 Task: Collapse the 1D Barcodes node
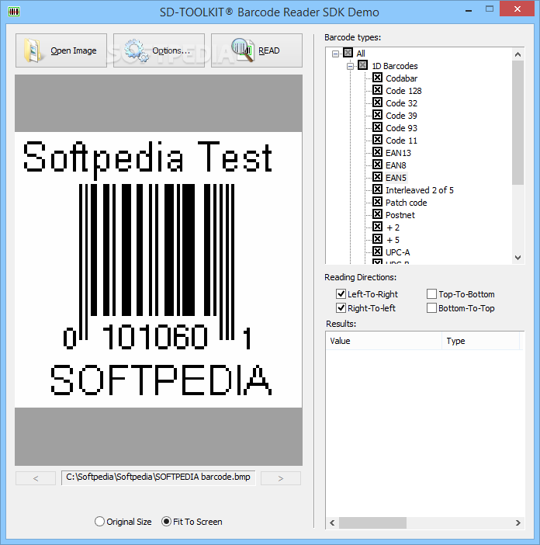[x=350, y=66]
